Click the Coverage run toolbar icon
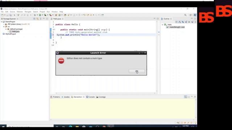232x130 pixels. tap(45, 15)
